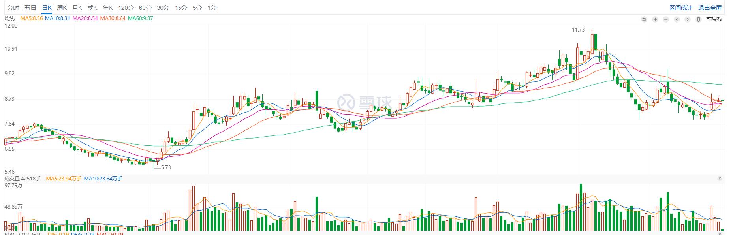The image size is (733, 235).
Task: Select the 日K daily candlestick tab
Action: tap(47, 8)
